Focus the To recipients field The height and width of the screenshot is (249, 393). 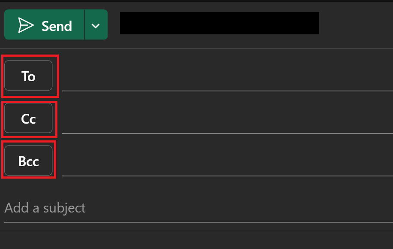coord(227,76)
